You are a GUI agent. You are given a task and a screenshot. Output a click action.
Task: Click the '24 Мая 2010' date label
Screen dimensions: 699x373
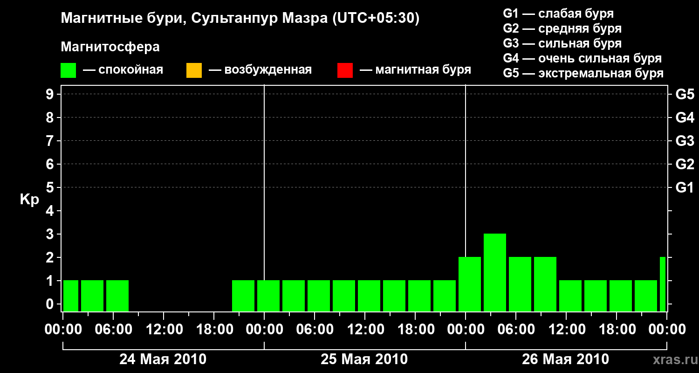(x=163, y=359)
